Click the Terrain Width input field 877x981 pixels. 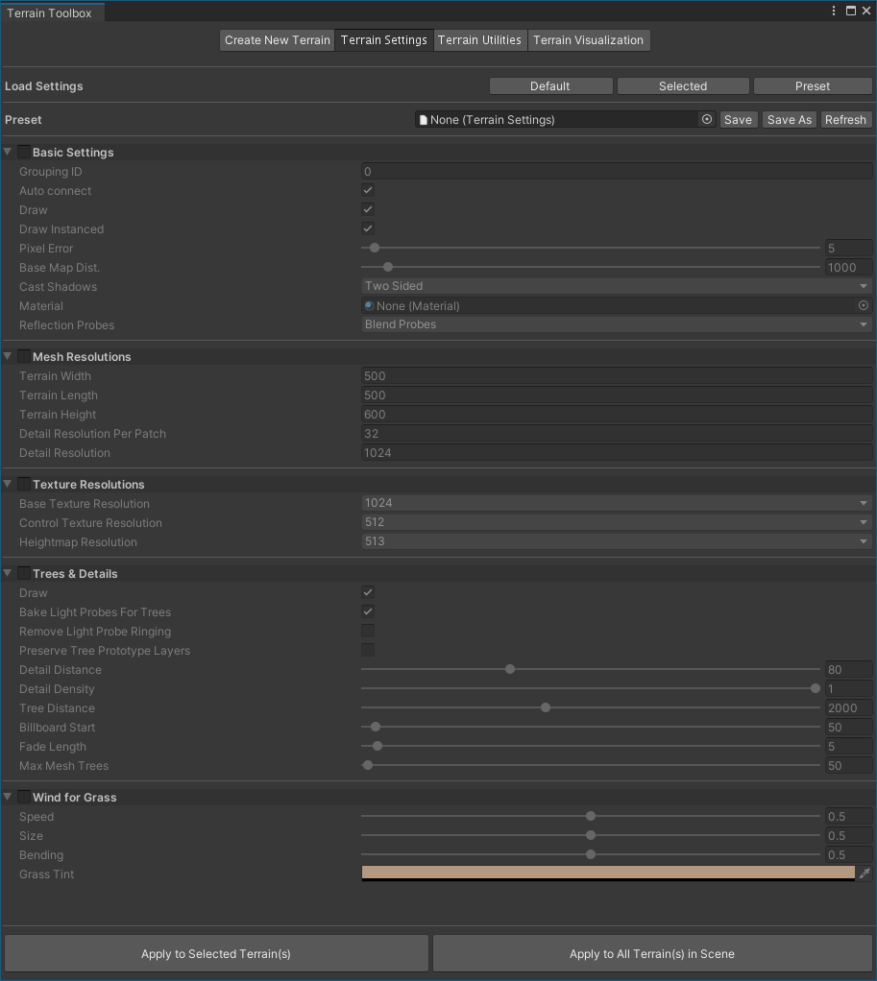pos(616,376)
